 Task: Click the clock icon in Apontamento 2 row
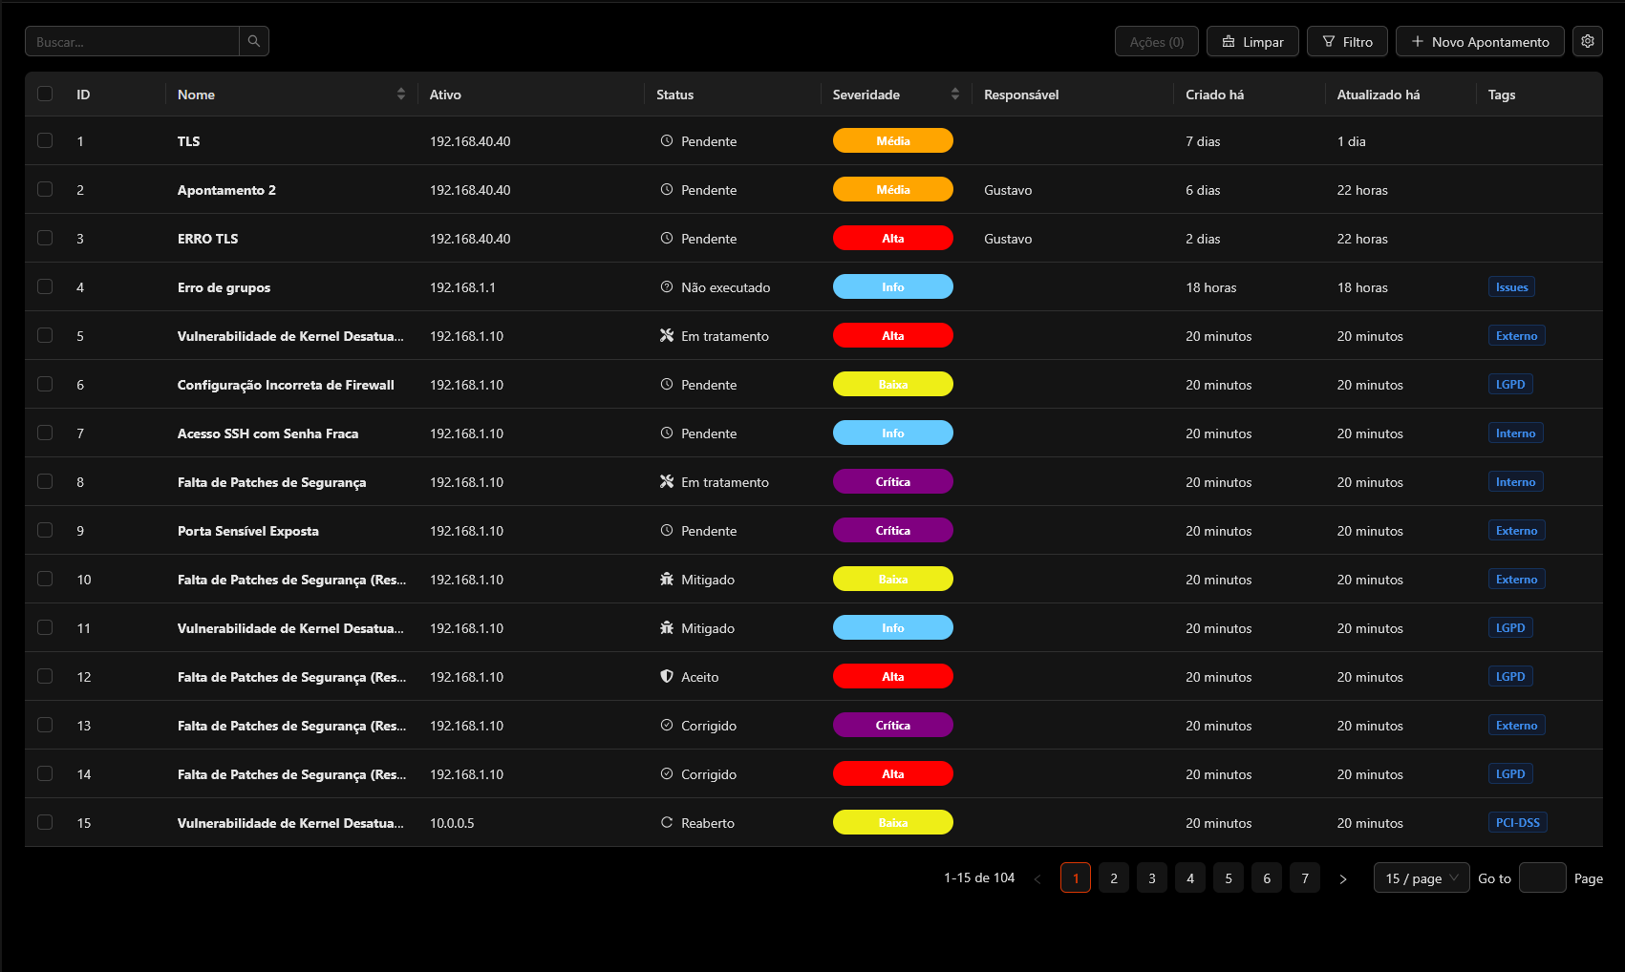coord(667,189)
